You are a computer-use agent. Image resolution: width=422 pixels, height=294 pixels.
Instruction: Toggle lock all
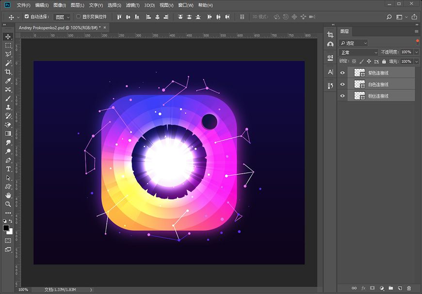[x=384, y=62]
